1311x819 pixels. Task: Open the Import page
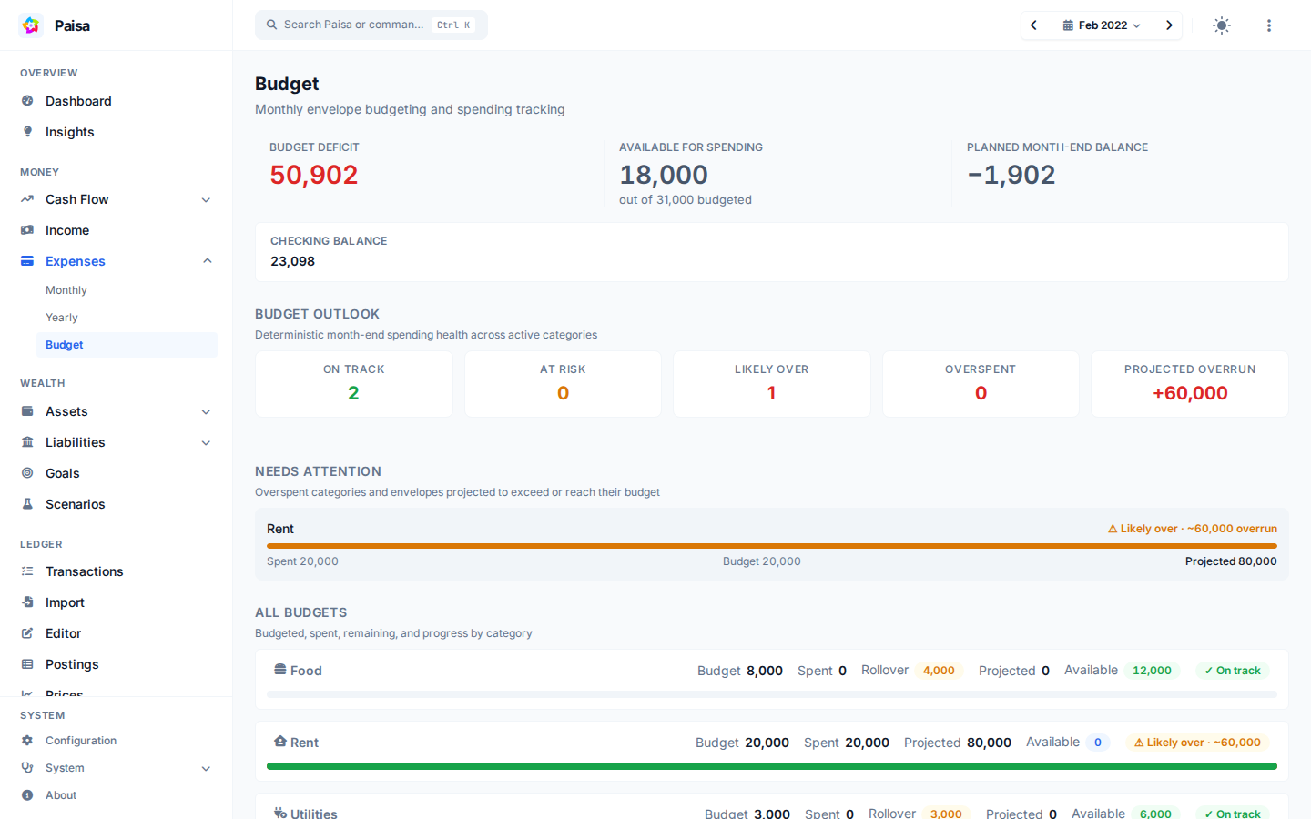coord(117,602)
